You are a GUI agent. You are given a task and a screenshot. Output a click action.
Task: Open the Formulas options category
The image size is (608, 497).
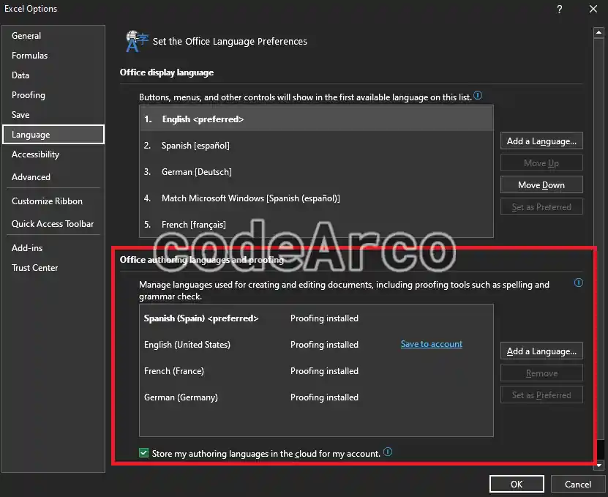click(53, 56)
